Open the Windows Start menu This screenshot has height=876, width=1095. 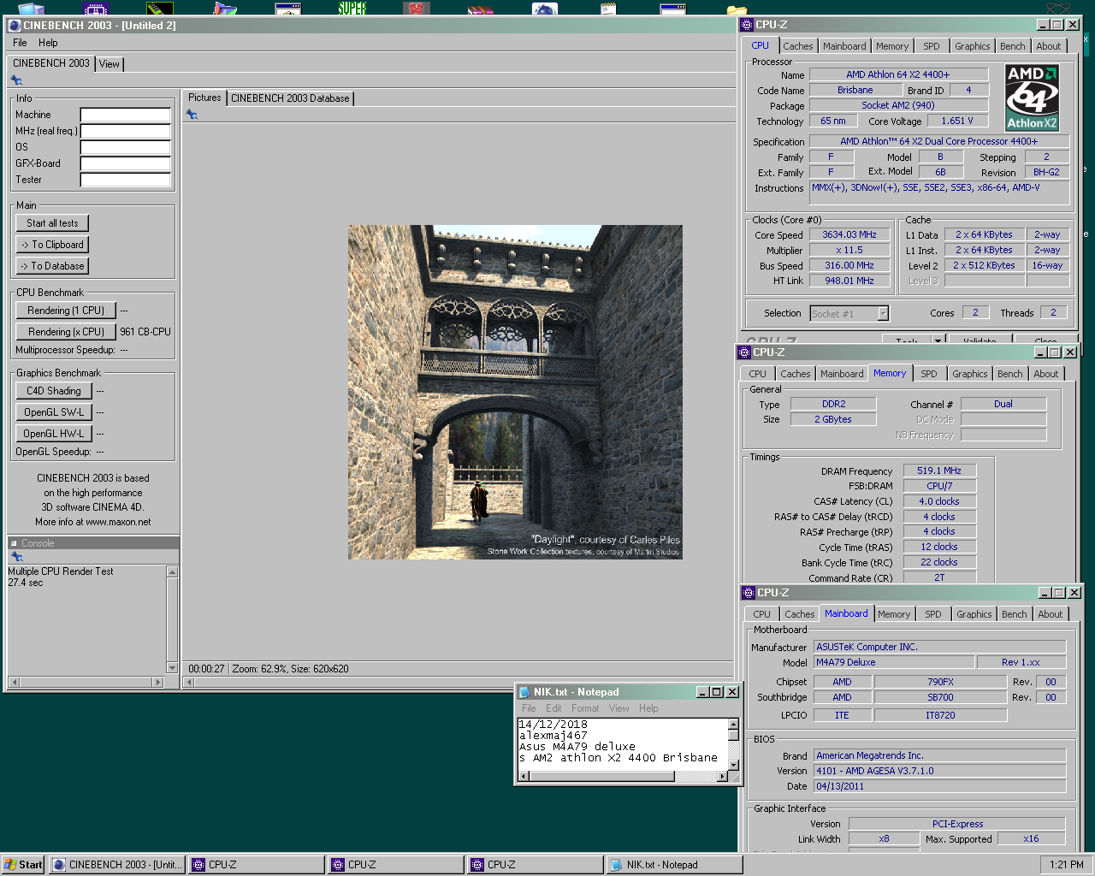[x=23, y=865]
